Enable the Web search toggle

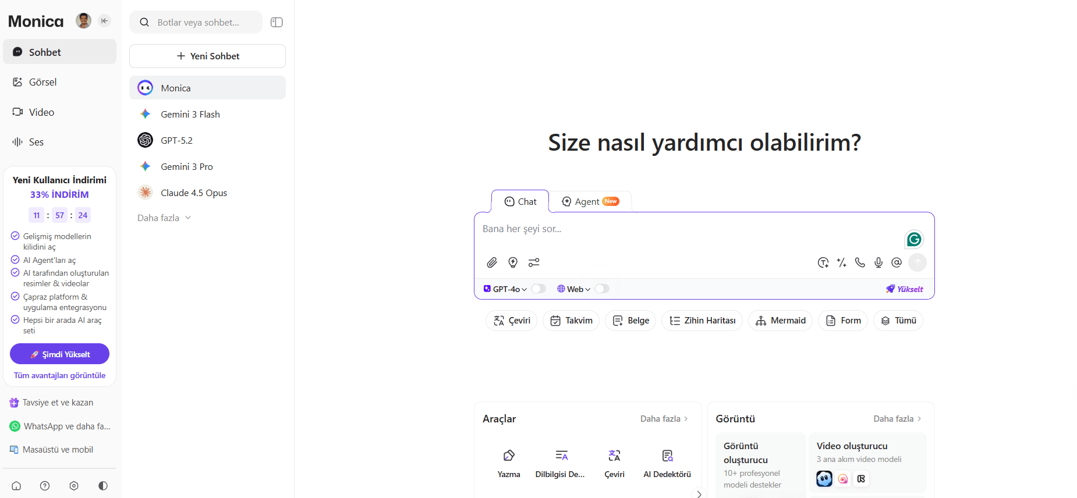(602, 289)
